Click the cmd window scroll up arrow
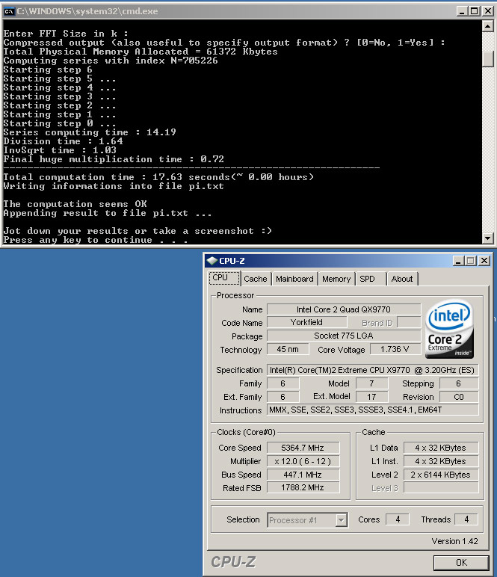The image size is (497, 577). click(x=487, y=26)
